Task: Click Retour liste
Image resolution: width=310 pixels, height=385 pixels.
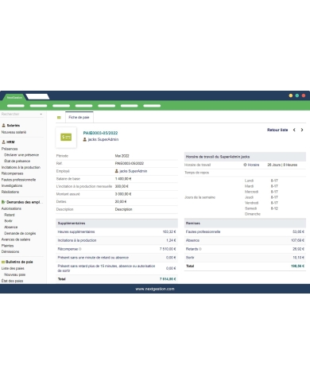Action: [277, 130]
